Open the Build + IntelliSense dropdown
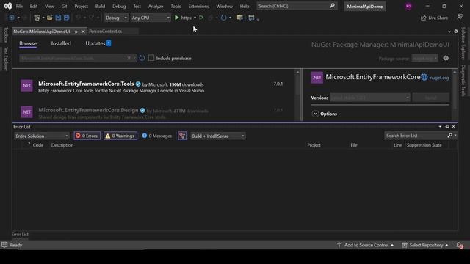 click(x=218, y=136)
